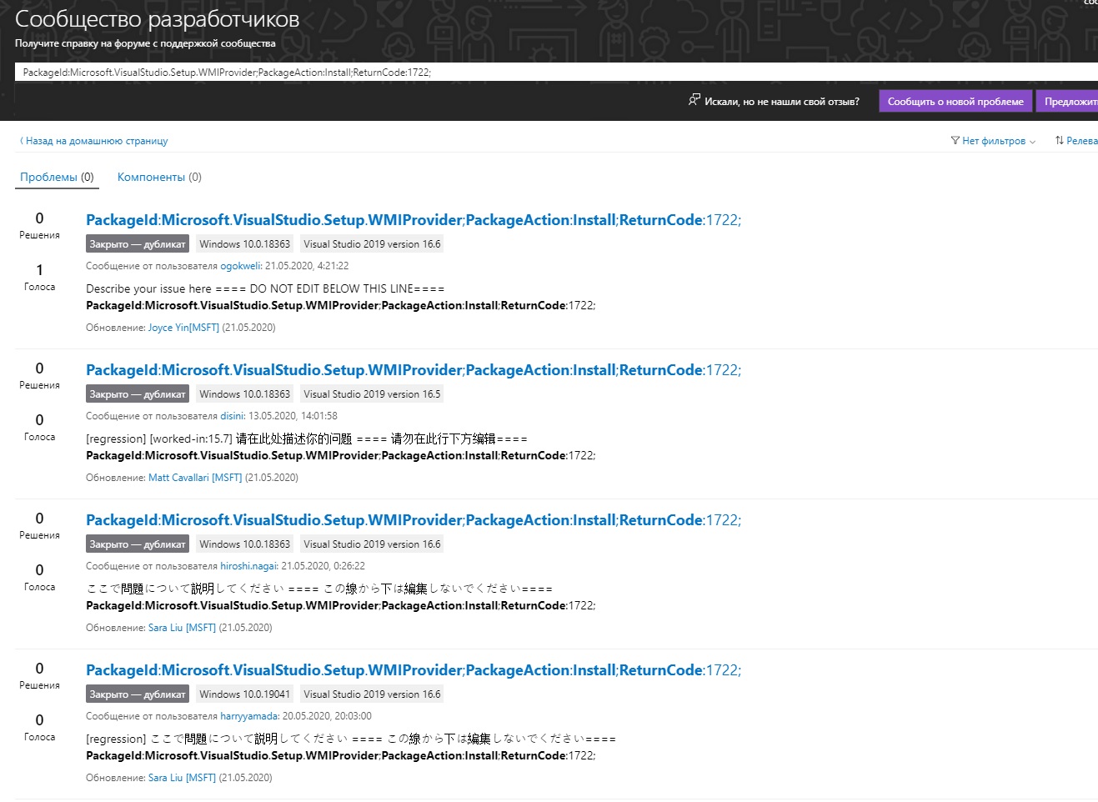
Task: Click 'Закрыто — дубликат' badge in hiroshi.nagai issue
Action: point(138,544)
